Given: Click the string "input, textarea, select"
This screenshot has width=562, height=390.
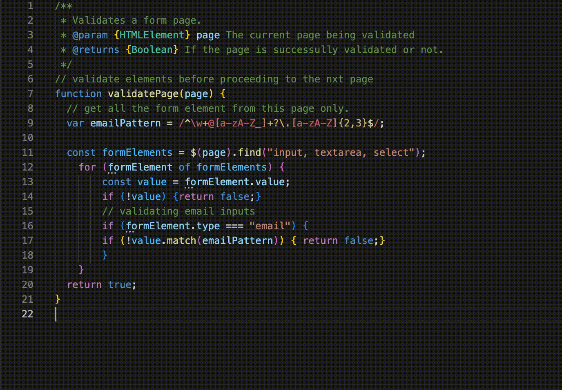Looking at the screenshot, I should 341,153.
